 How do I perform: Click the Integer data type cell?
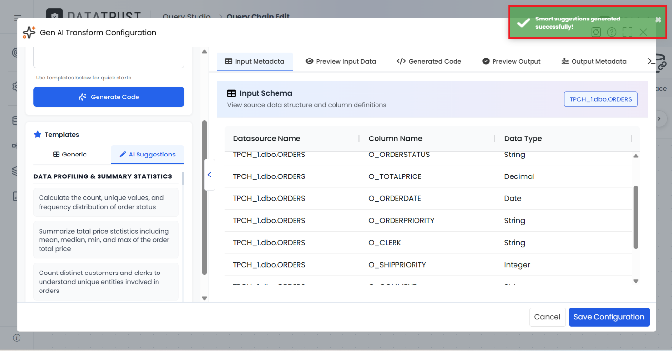517,265
